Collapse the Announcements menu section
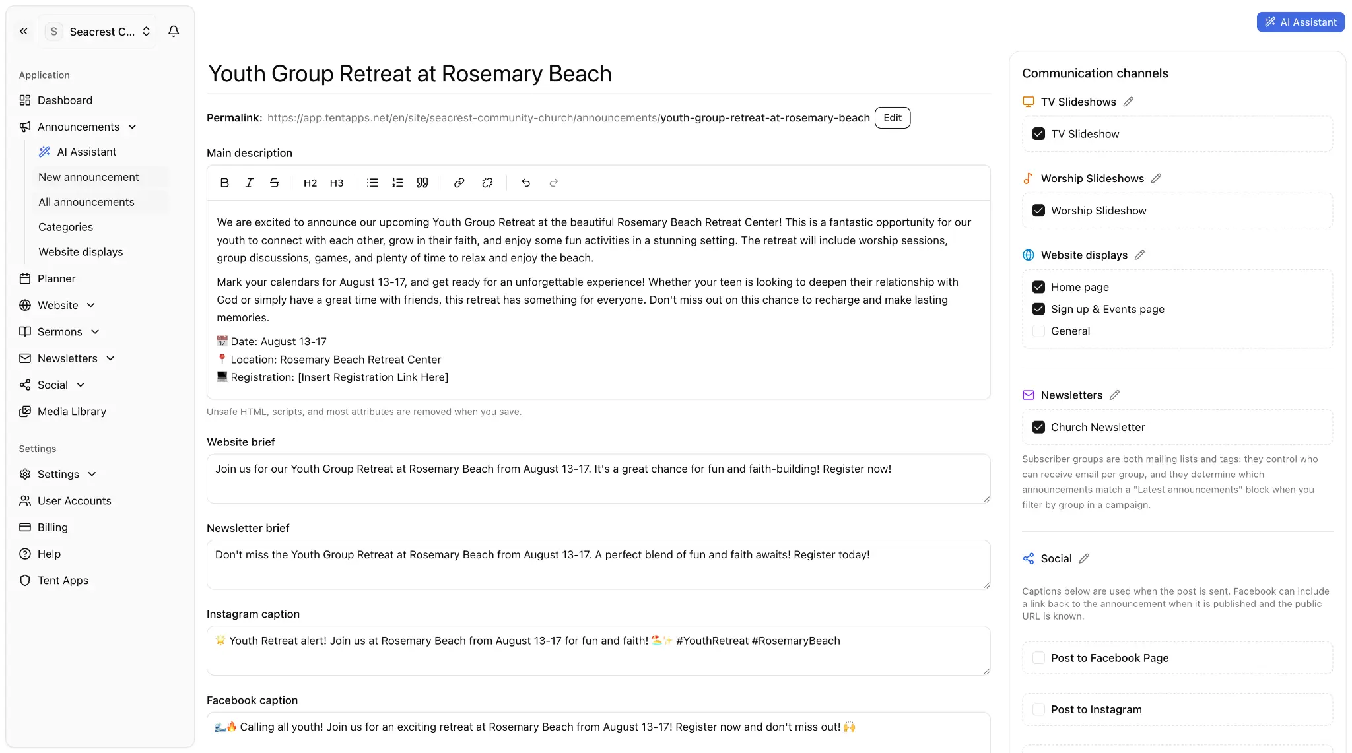The image size is (1352, 753). pos(132,127)
